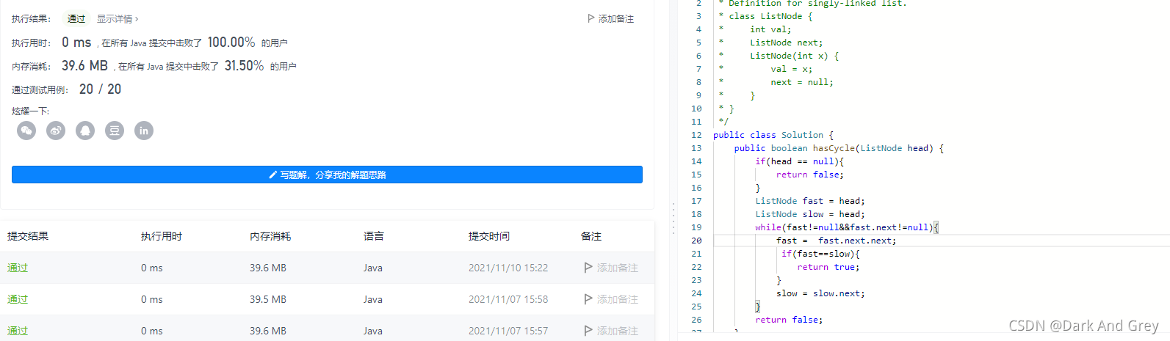Click line number 13 in editor gutter
Screen dimensions: 1170x341
[696, 148]
